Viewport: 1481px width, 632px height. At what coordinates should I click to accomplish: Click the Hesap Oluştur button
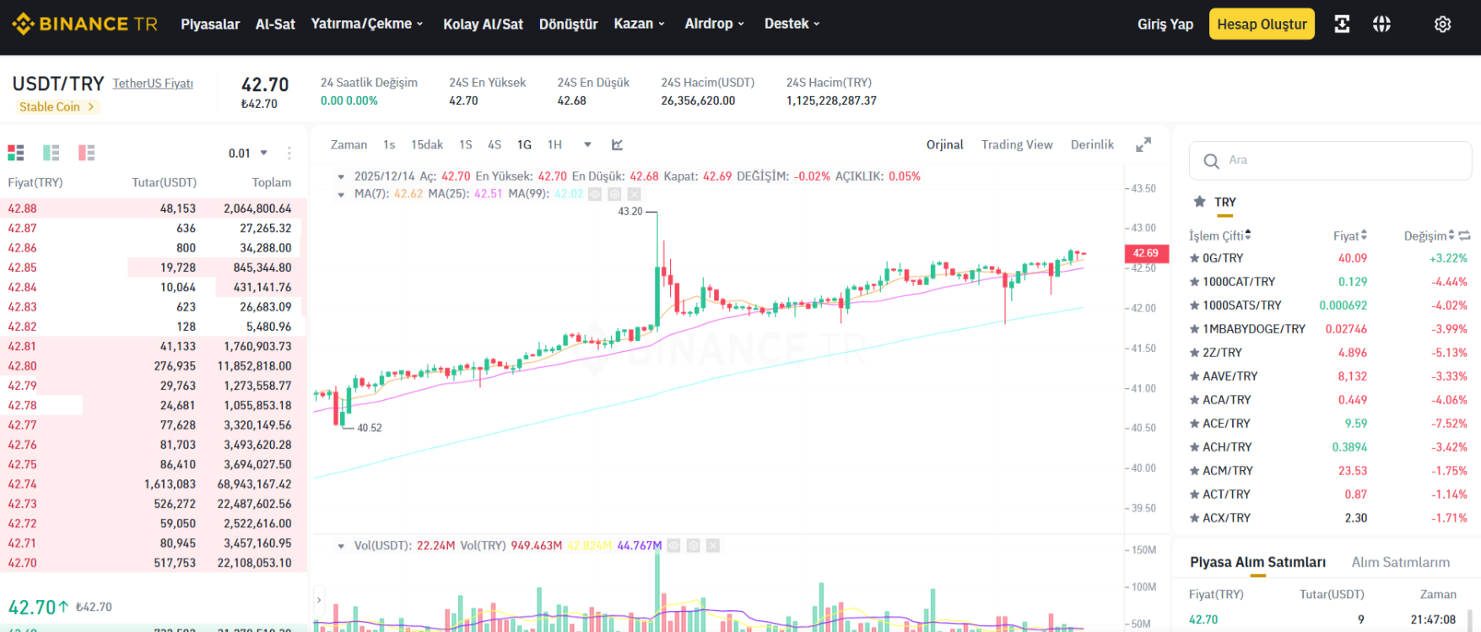1262,24
